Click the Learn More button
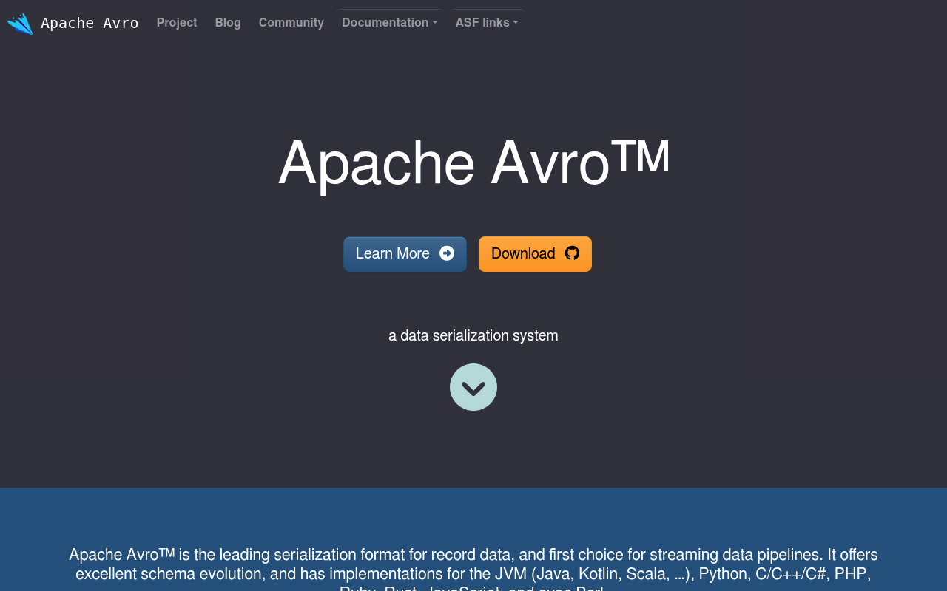The width and height of the screenshot is (947, 591). point(405,254)
